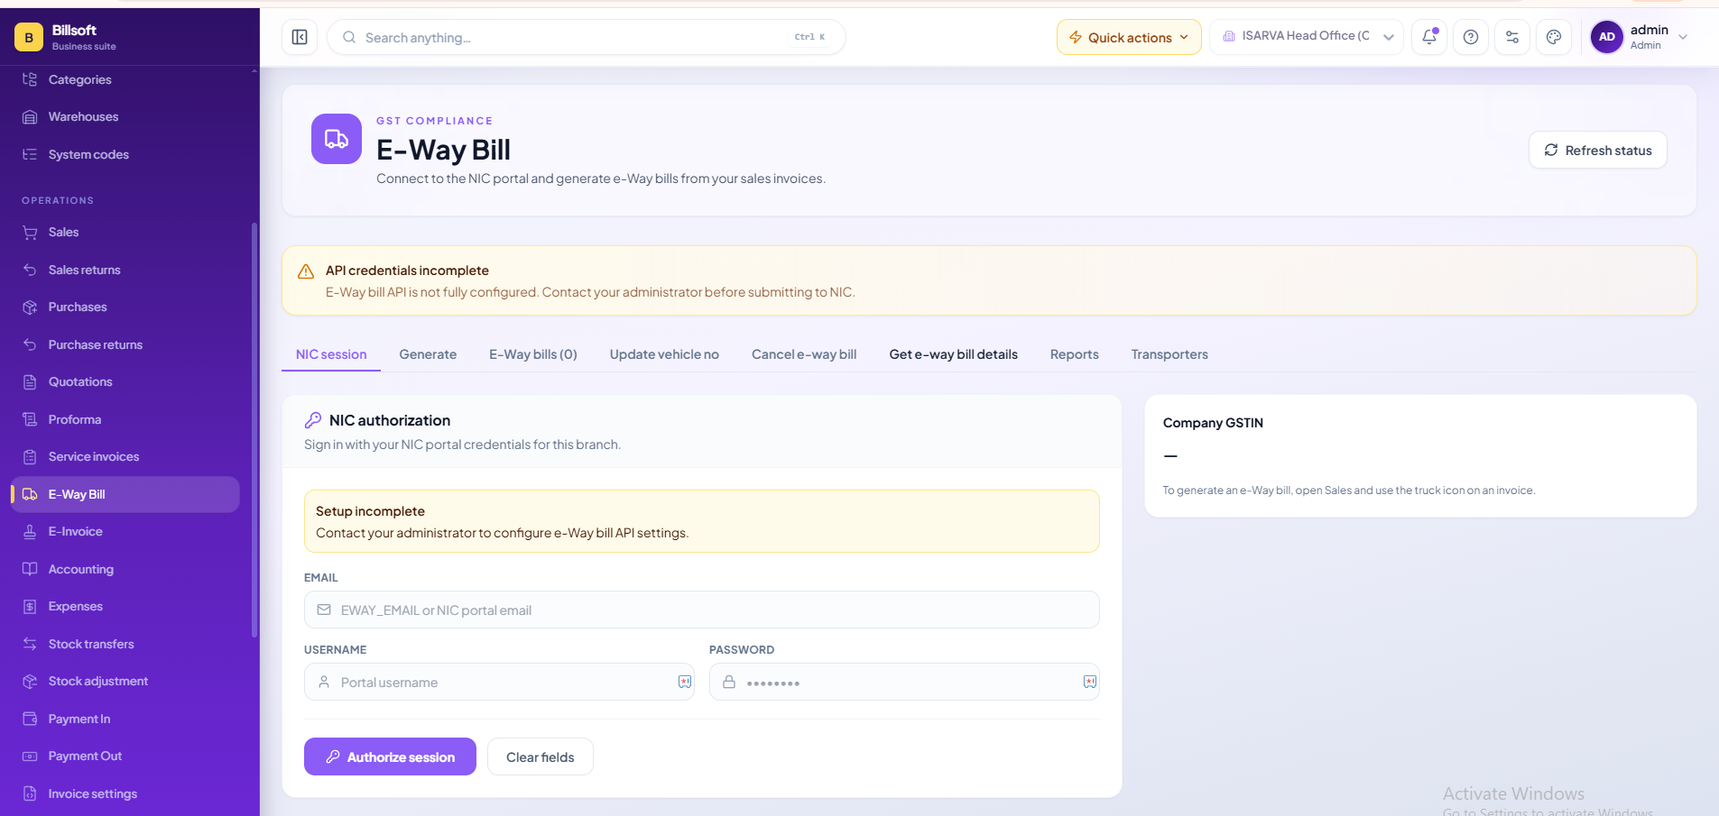Open the ISARVA Head Office branch selector
Viewport: 1719px width, 816px height.
click(x=1307, y=37)
